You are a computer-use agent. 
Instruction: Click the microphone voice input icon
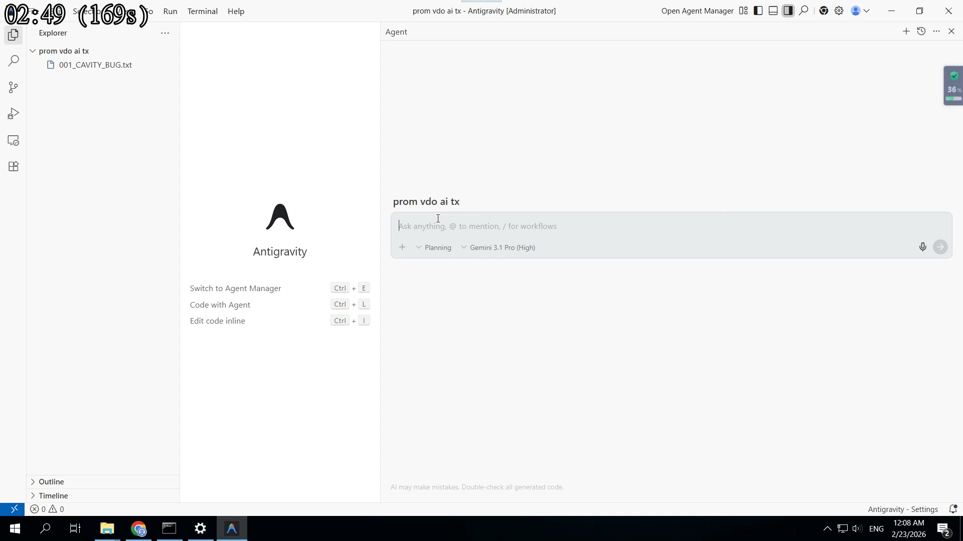click(922, 247)
